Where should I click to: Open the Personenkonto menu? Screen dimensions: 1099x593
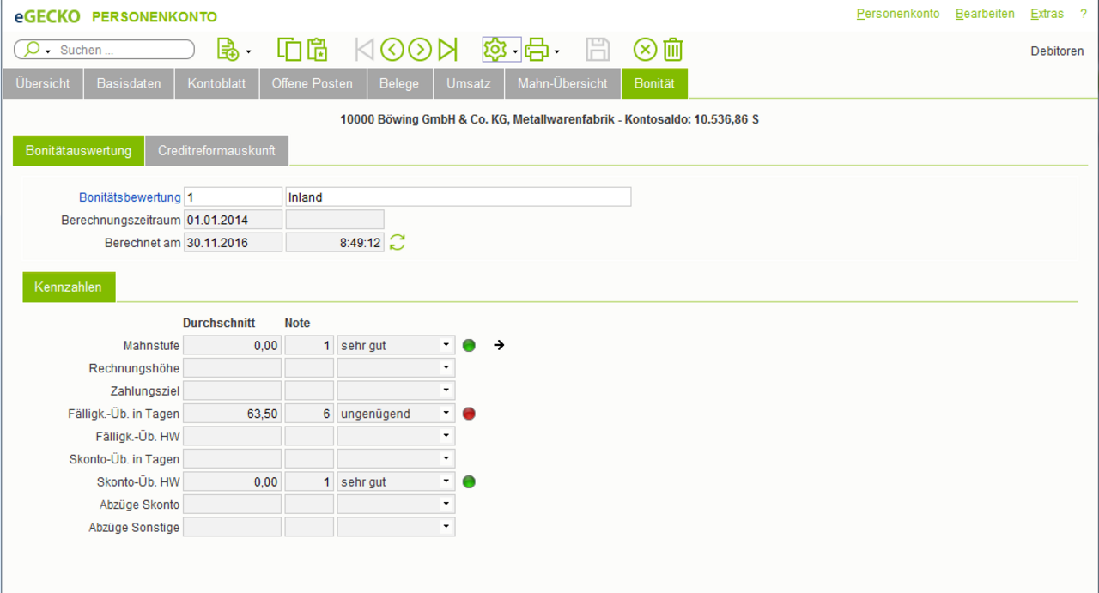click(898, 14)
